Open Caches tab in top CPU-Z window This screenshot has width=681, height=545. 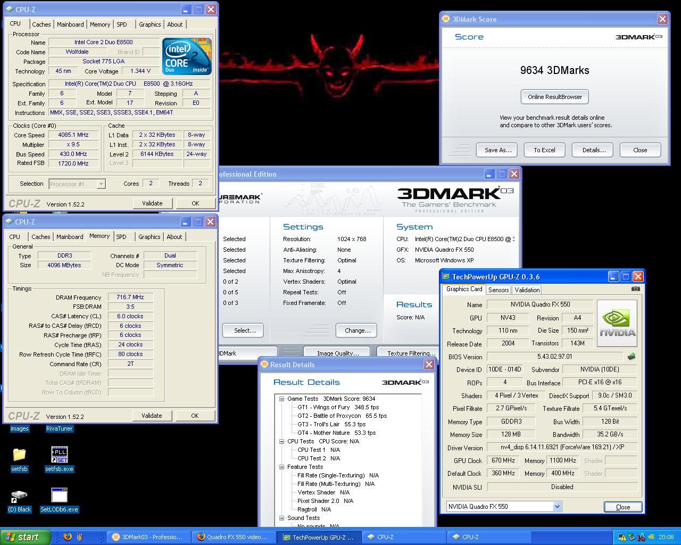(x=41, y=24)
